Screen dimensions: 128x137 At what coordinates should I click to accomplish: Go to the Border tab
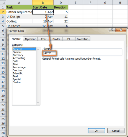[56, 39]
